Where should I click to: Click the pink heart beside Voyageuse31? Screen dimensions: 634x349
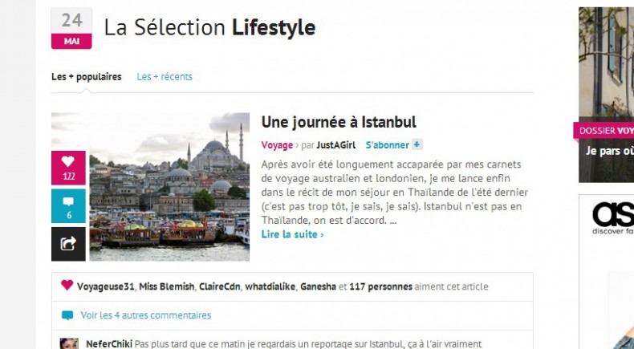coord(67,286)
